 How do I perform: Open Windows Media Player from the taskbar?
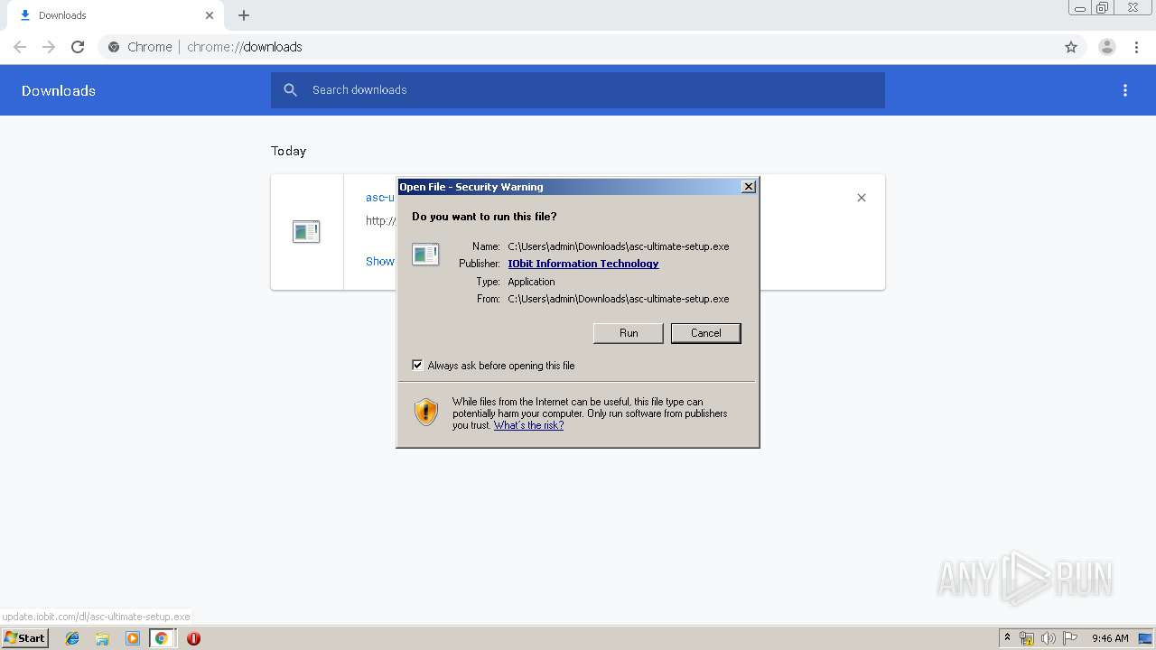tap(132, 638)
